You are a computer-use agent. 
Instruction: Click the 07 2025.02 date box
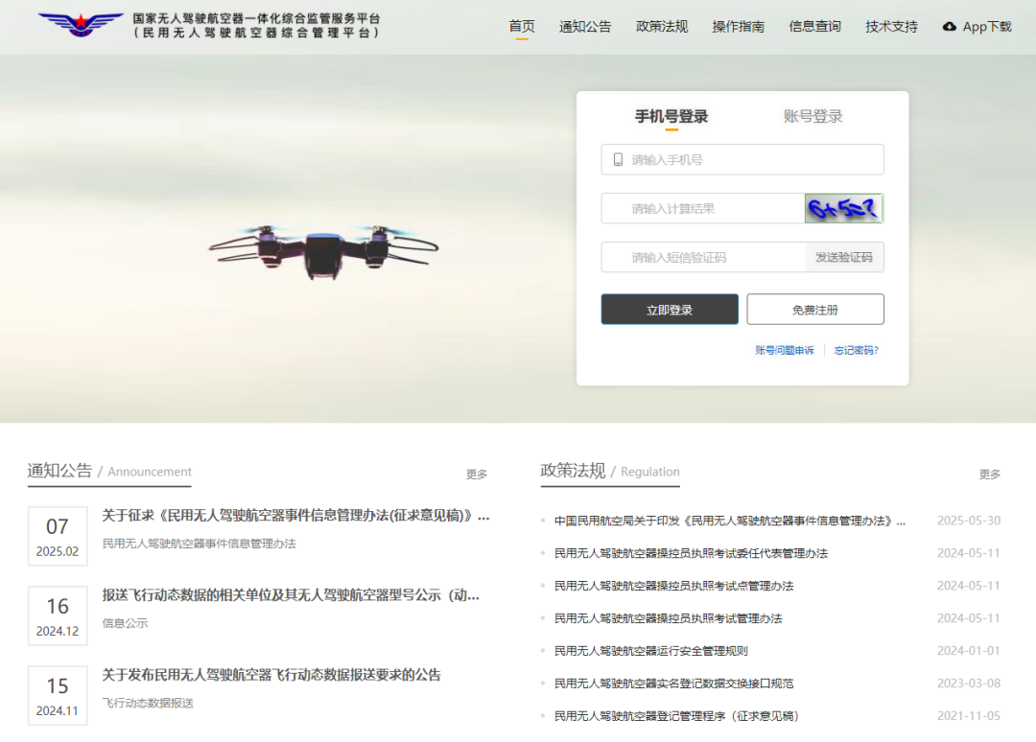point(58,536)
